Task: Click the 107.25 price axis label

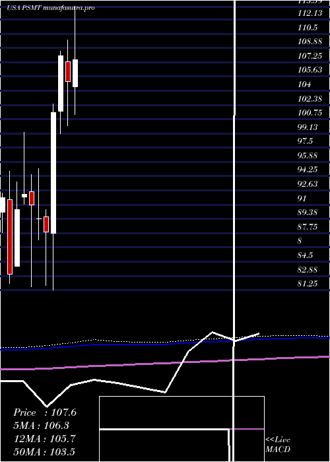Action: (x=310, y=55)
